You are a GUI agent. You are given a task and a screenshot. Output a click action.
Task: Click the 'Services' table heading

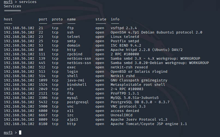(12, 6)
